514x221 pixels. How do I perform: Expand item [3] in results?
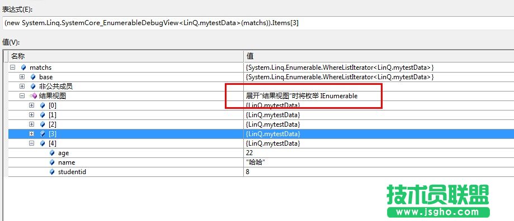[x=32, y=134]
